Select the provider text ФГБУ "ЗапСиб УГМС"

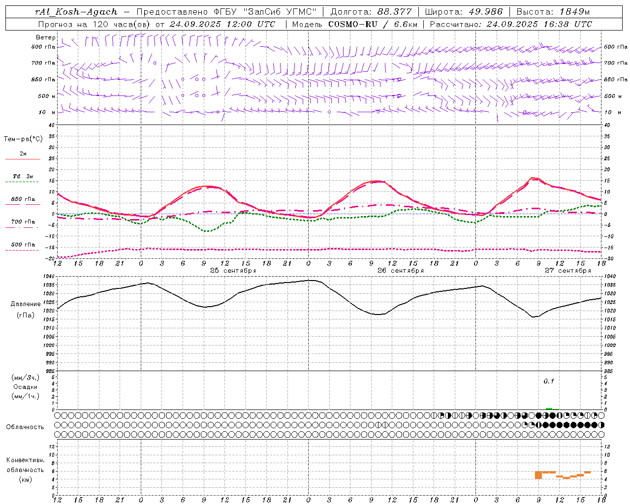click(x=265, y=12)
